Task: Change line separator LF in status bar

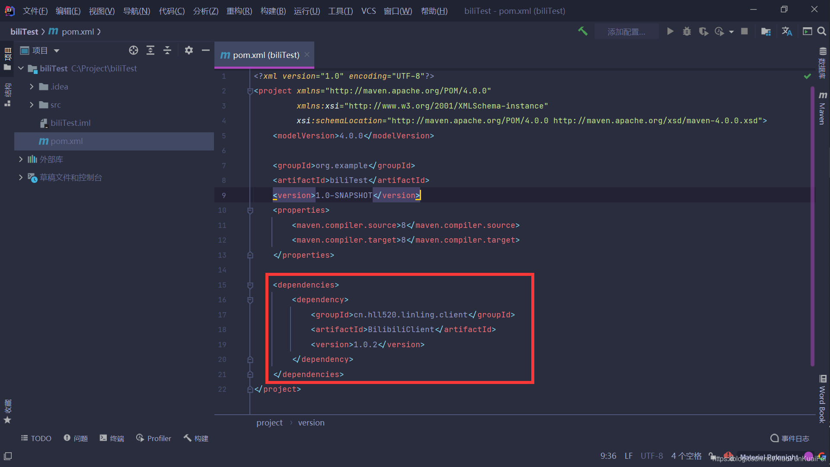Action: pyautogui.click(x=629, y=456)
